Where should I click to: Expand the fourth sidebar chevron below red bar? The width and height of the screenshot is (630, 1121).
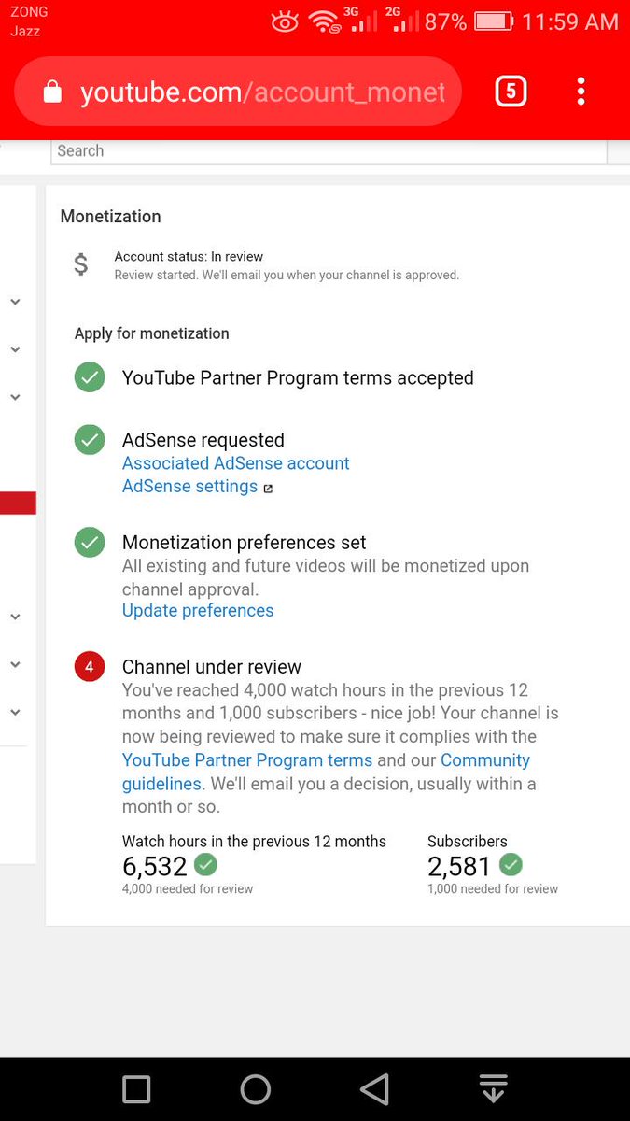[15, 617]
